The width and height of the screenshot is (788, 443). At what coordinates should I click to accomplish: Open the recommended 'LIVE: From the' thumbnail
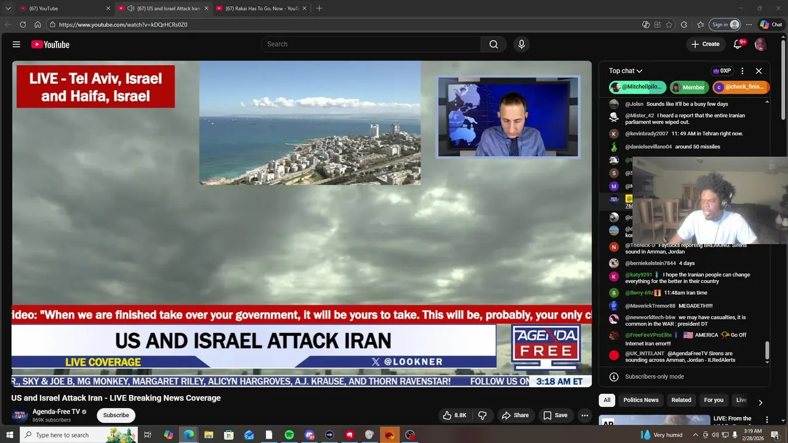(x=654, y=420)
